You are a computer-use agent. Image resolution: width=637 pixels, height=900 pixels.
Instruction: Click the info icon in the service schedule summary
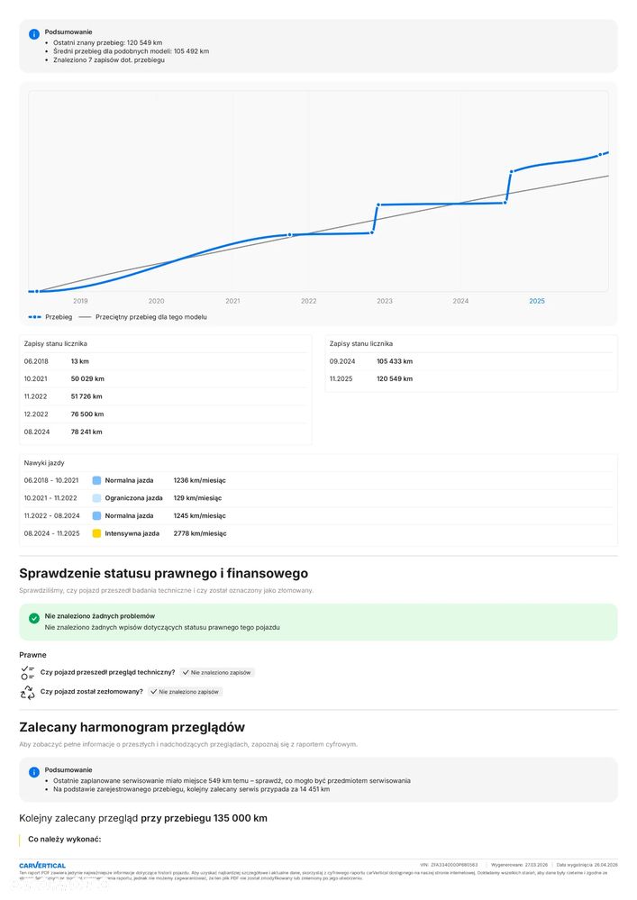pos(34,772)
